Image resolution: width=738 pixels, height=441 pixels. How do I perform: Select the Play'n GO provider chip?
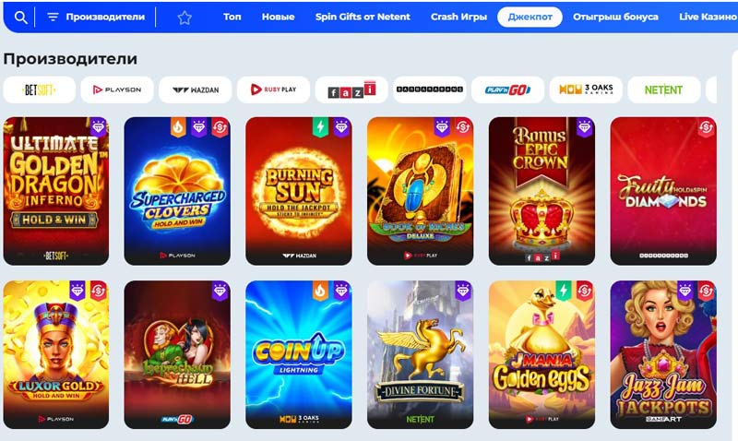pyautogui.click(x=508, y=89)
